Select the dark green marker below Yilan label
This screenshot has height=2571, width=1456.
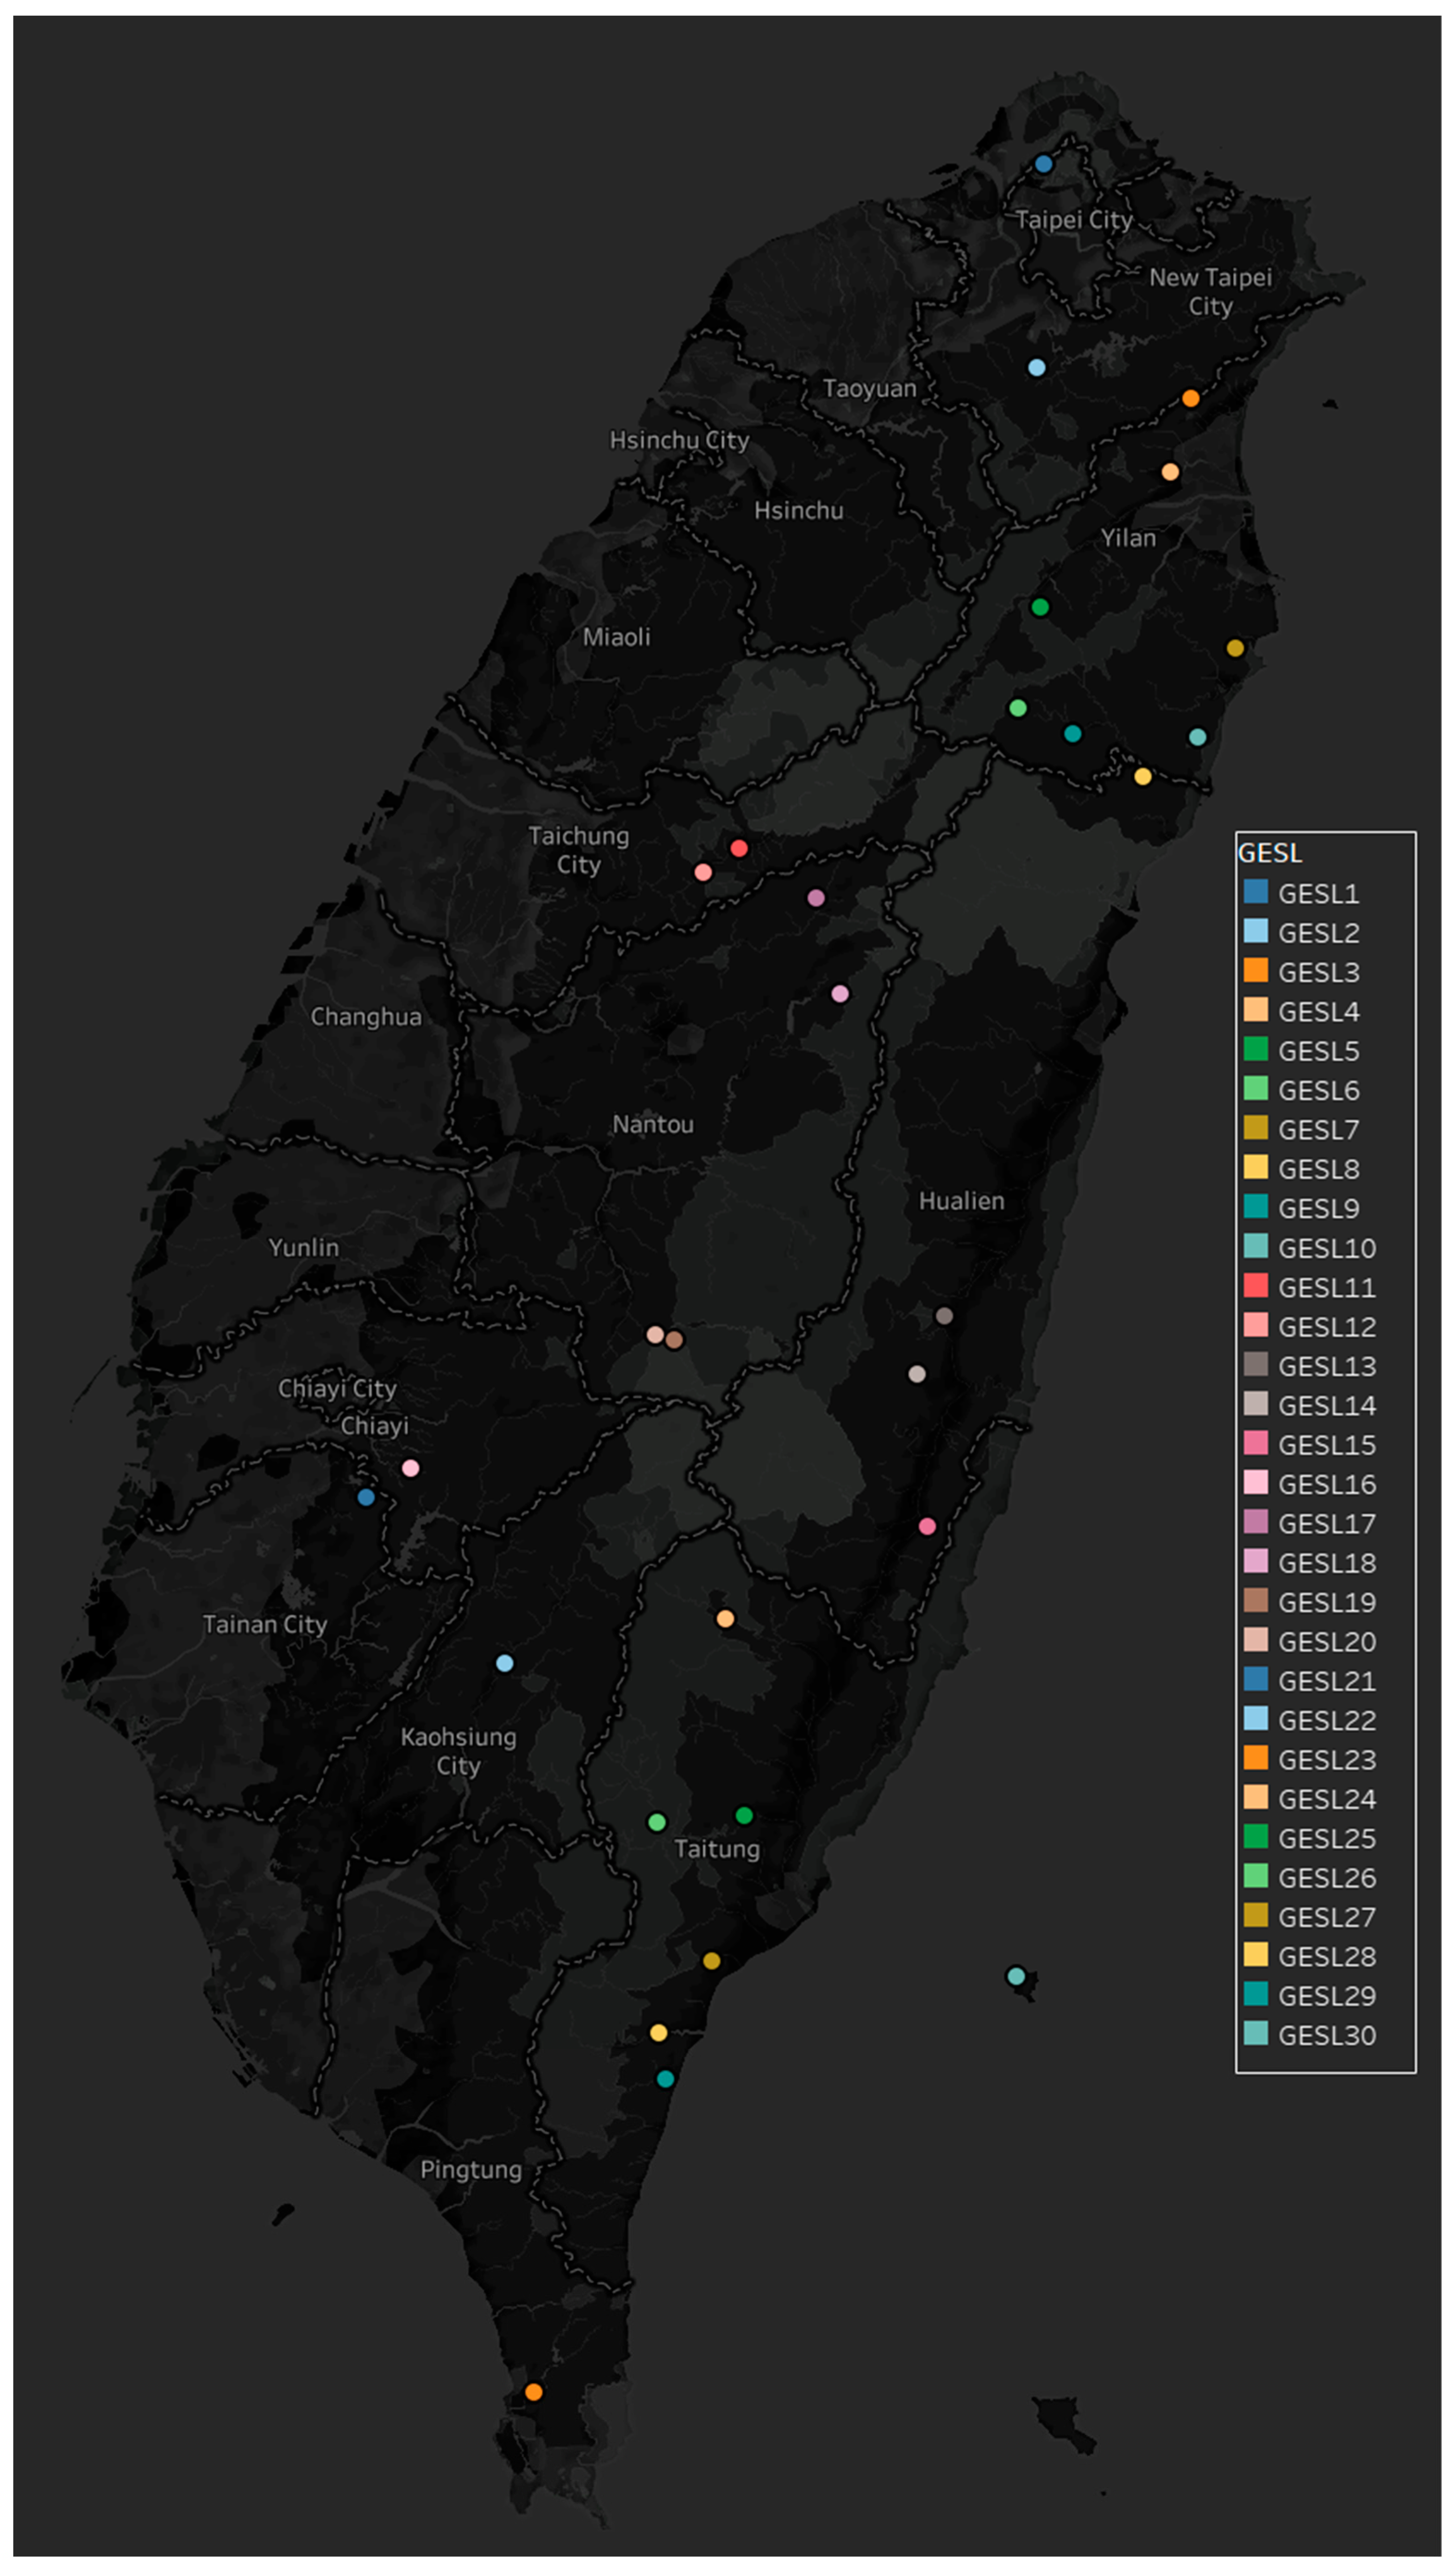1040,607
